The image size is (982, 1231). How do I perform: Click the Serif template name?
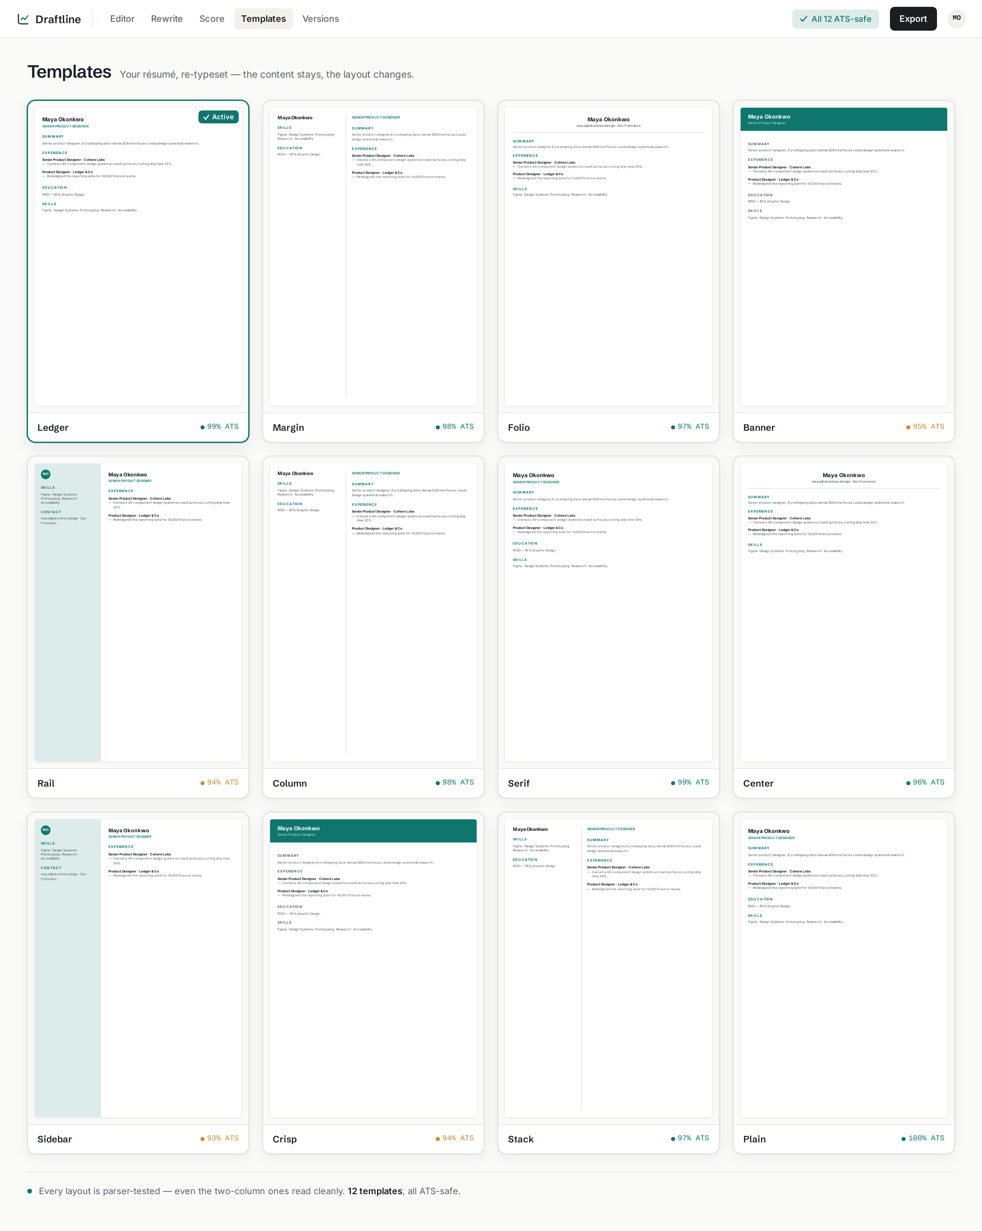pos(519,784)
